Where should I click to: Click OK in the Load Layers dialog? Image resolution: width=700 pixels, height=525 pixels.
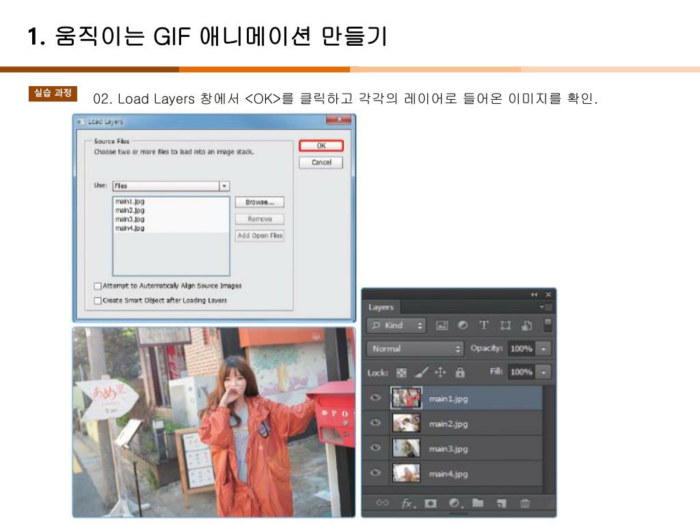tap(321, 146)
